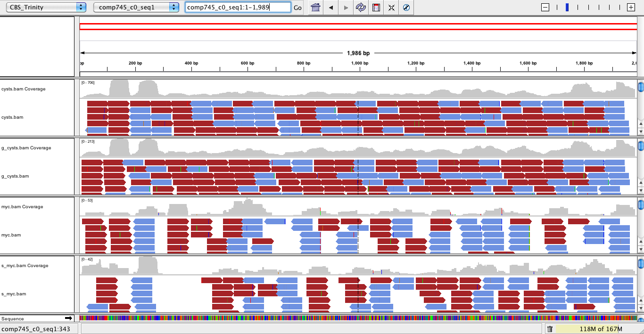Screen dimensions: 644x334
Task: Flip sequence strand direction arrow
Action: tap(68, 319)
